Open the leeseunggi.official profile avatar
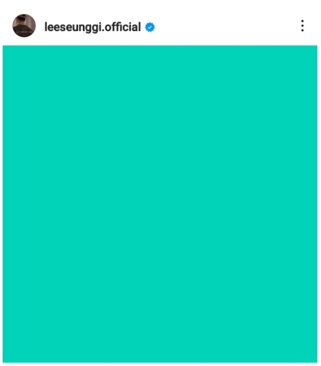 (24, 26)
